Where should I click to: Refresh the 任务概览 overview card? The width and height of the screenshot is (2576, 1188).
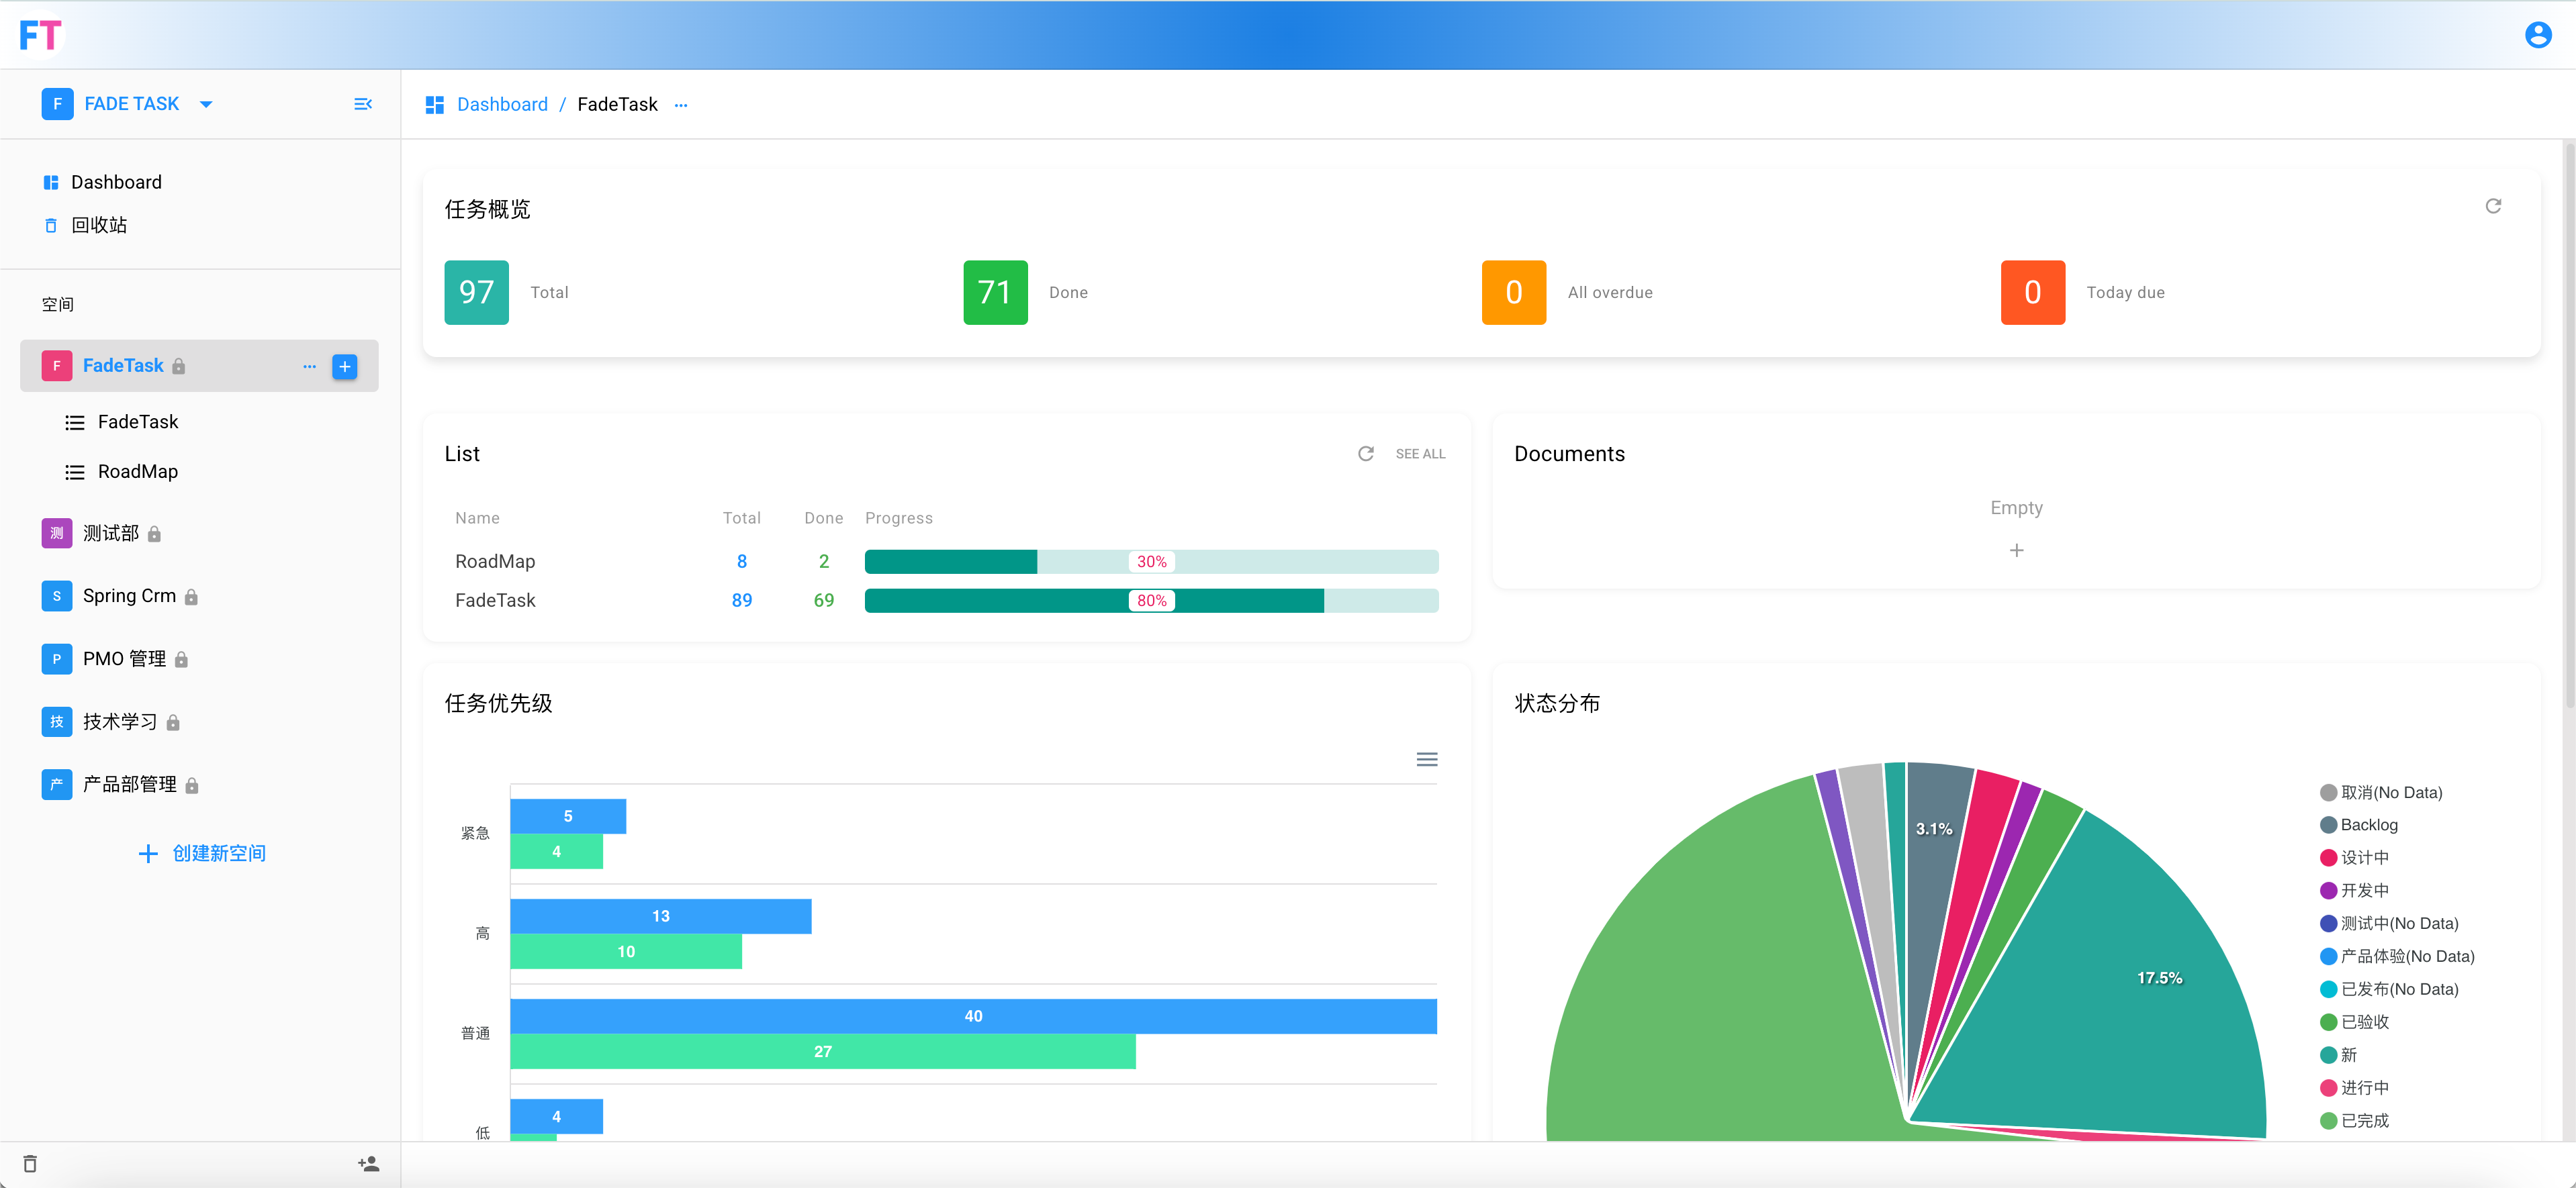click(x=2493, y=206)
